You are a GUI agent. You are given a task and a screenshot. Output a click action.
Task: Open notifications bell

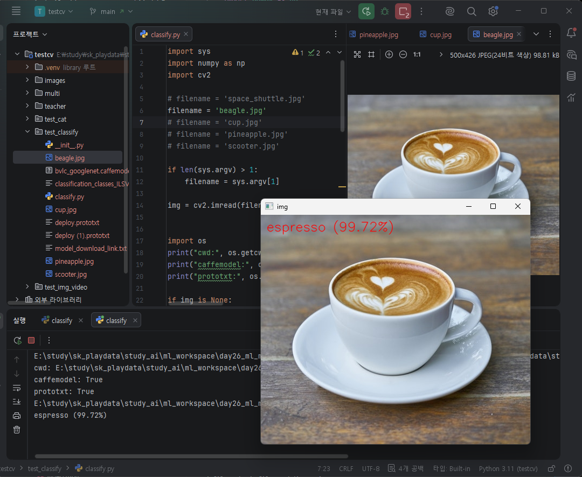(x=571, y=33)
